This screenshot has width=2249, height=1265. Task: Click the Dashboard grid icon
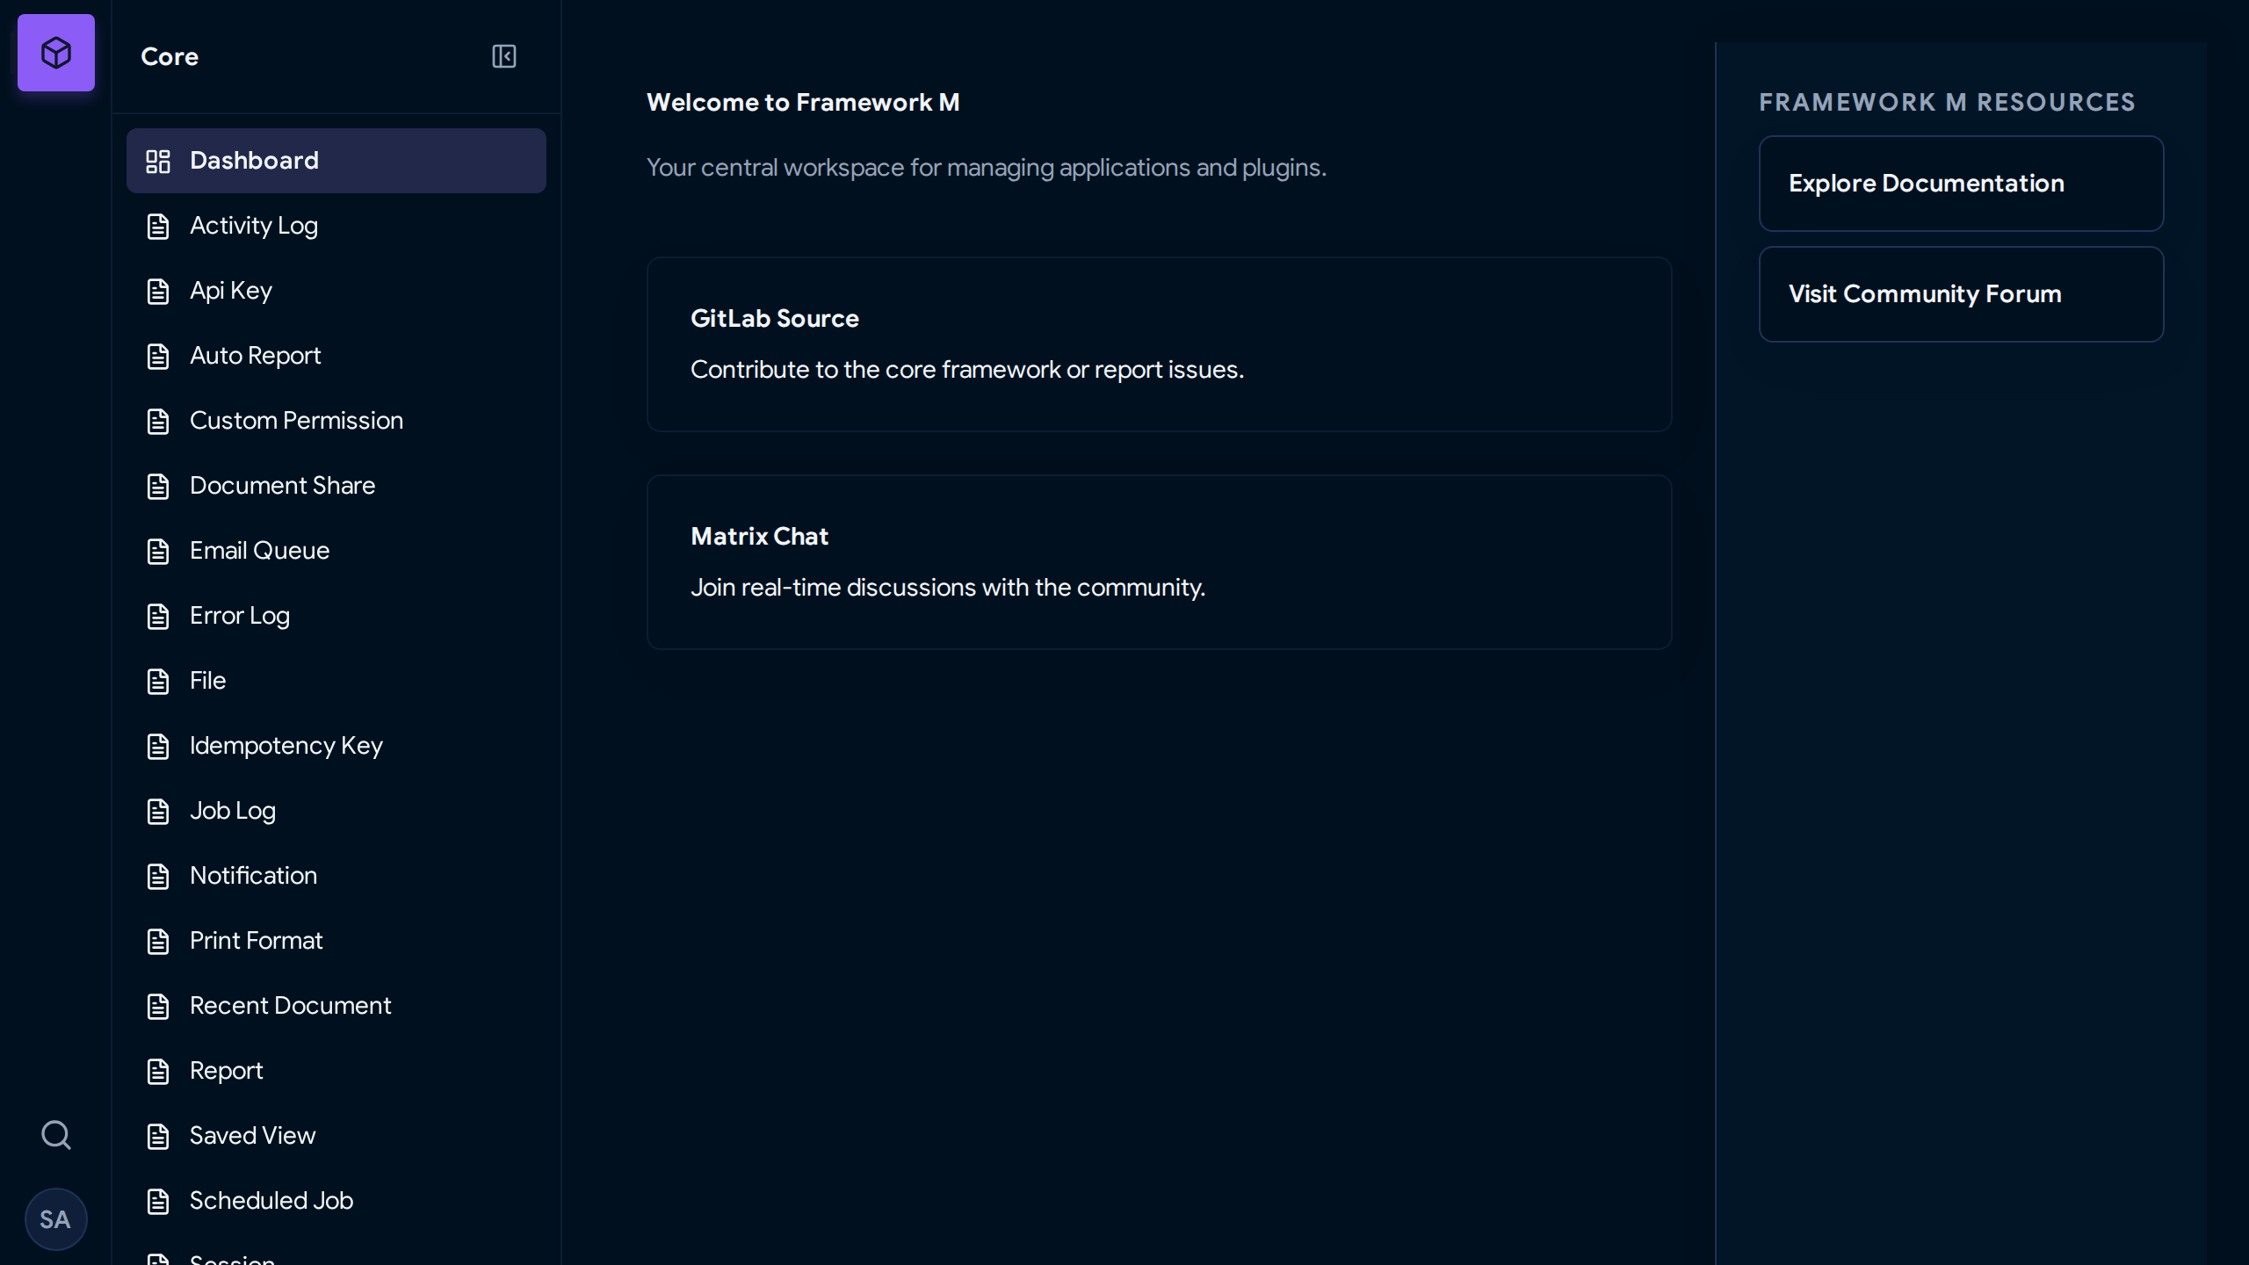point(158,161)
